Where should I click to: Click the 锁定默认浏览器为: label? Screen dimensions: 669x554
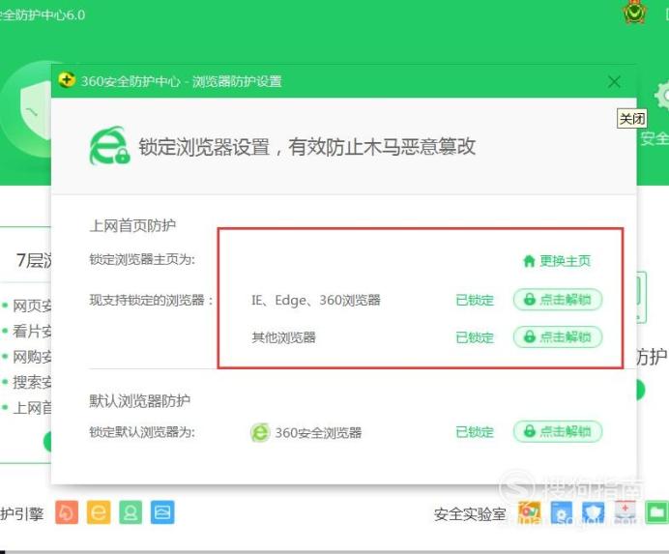(142, 432)
